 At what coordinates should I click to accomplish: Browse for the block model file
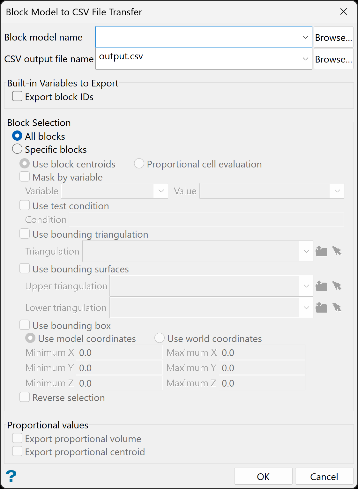333,37
